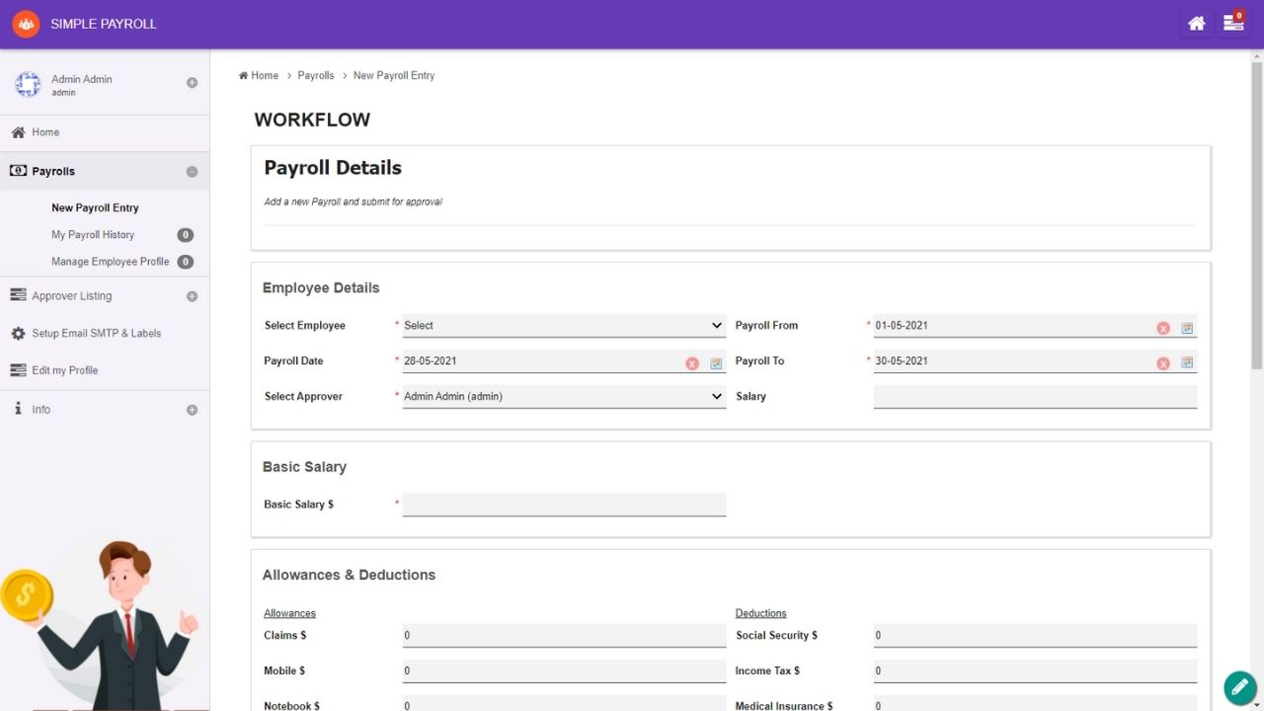Image resolution: width=1264 pixels, height=711 pixels.
Task: Expand the Approver Listing sidebar menu
Action: 192,296
